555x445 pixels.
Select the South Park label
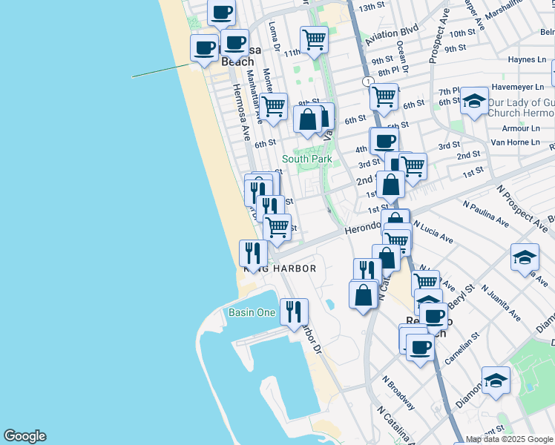[306, 159]
